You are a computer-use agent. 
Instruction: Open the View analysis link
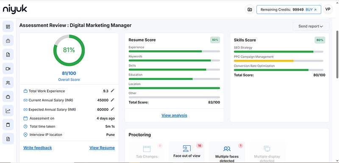pyautogui.click(x=174, y=115)
